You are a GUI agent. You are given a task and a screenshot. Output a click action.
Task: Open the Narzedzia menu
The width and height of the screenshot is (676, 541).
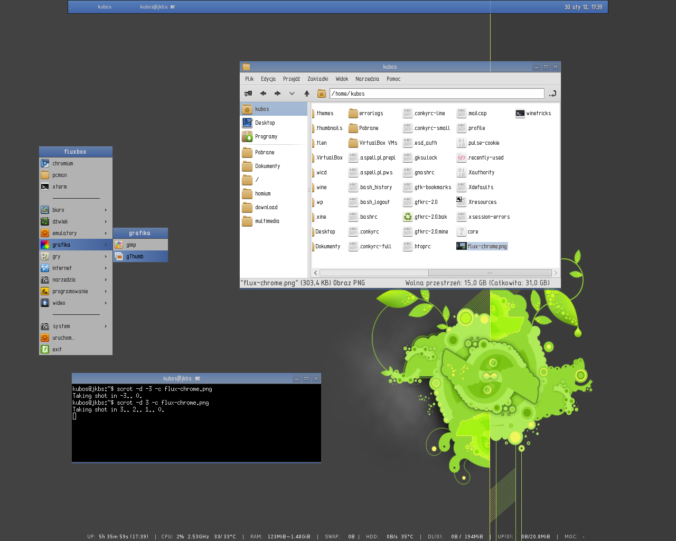coord(367,79)
